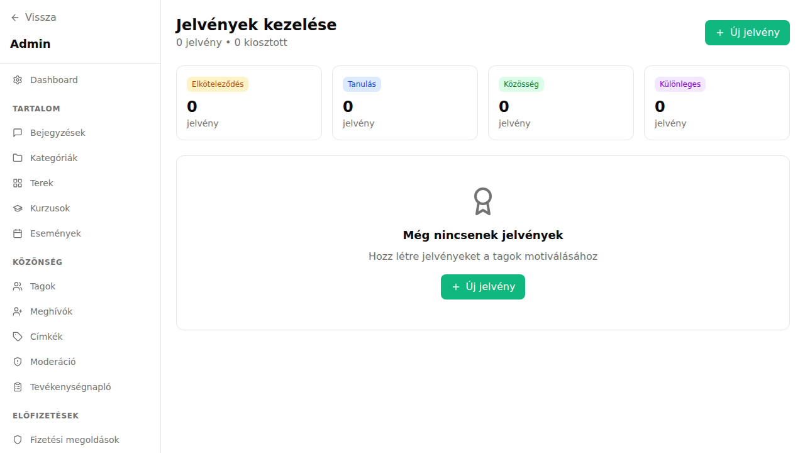This screenshot has height=453, width=805.
Task: Open Tagok with the person icon
Action: (x=16, y=286)
